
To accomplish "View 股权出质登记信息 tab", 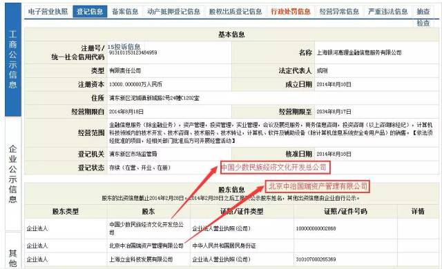I will (236, 12).
